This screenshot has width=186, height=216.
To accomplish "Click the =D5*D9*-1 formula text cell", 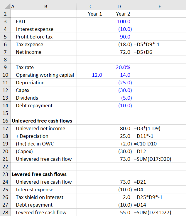I will pos(146,44).
